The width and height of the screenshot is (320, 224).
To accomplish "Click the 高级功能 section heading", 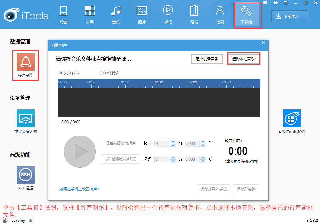I will tap(20, 154).
